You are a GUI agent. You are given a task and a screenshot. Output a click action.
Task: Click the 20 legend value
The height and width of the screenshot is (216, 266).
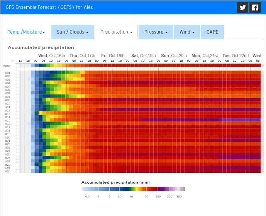click(x=131, y=196)
